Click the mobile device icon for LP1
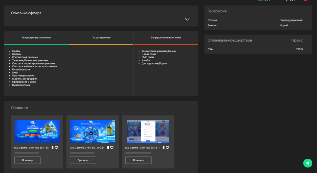Viewport: 317px width, 173px height. (x=53, y=148)
